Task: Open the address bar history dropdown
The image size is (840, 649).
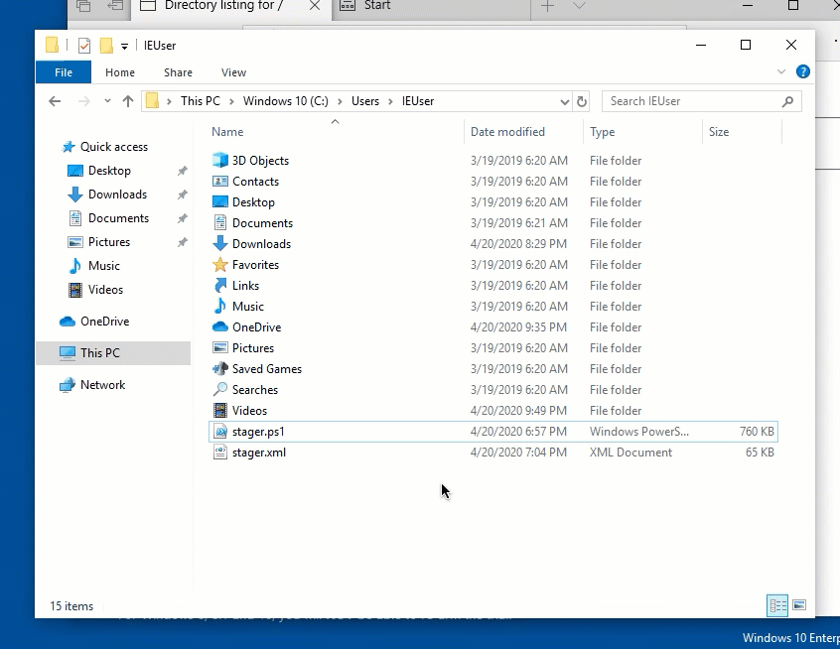Action: coord(564,102)
